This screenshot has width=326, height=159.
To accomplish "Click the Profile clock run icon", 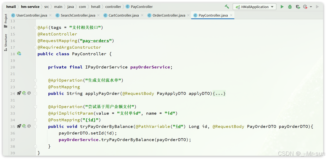I will (305, 7).
